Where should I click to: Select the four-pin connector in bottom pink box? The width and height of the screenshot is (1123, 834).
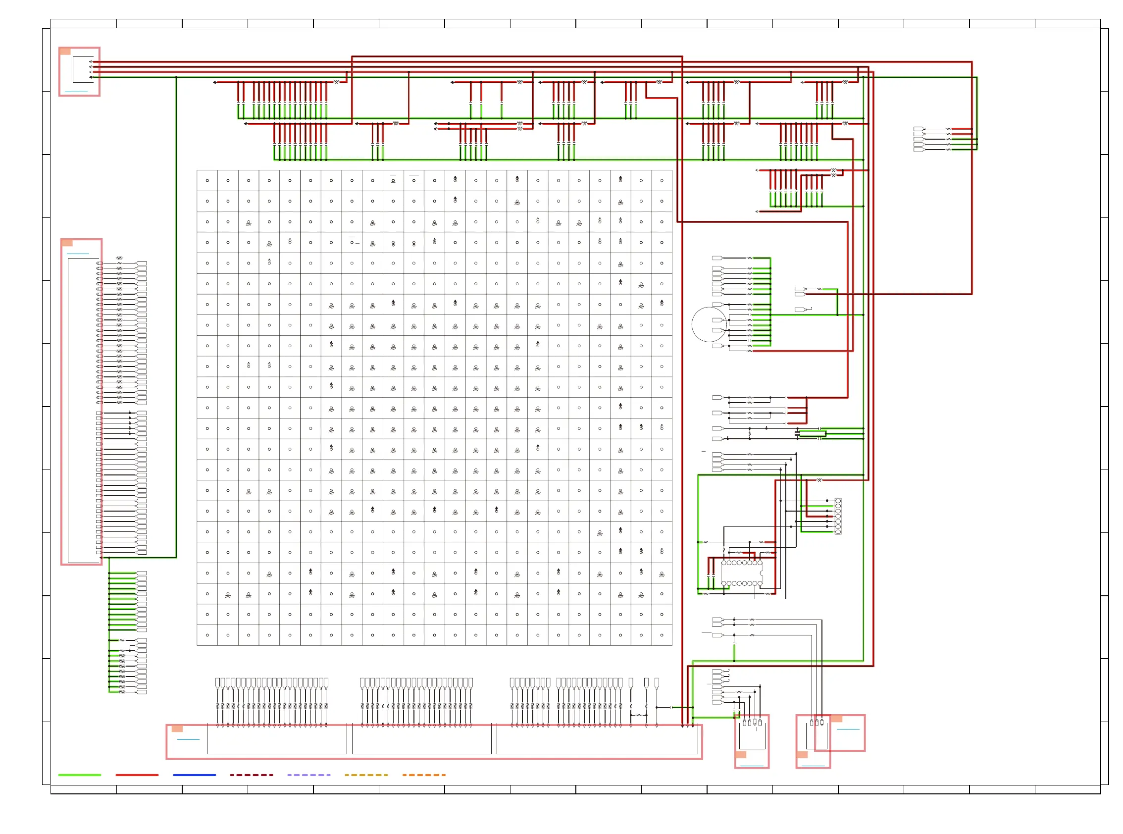click(x=752, y=734)
